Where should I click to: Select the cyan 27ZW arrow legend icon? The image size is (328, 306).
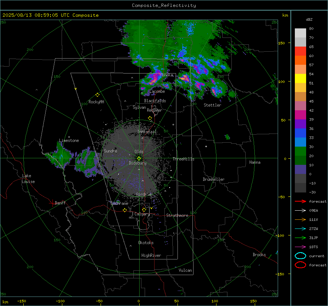coord(300,229)
